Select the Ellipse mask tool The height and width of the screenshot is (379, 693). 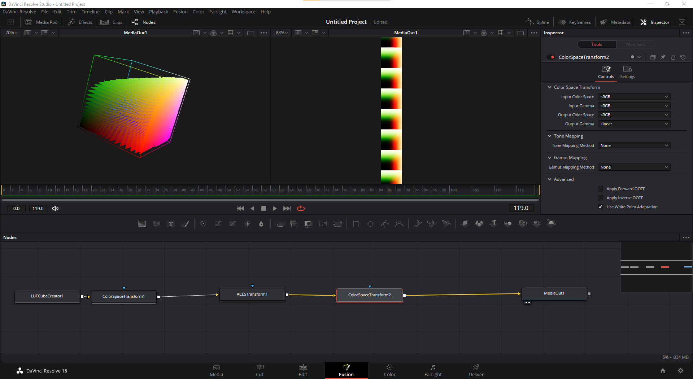370,224
